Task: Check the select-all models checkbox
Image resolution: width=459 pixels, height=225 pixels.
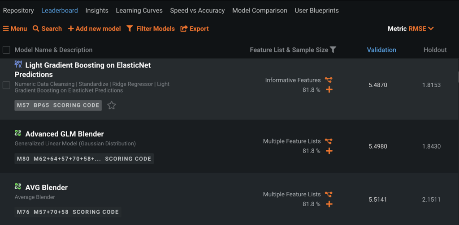Action: [x=6, y=50]
